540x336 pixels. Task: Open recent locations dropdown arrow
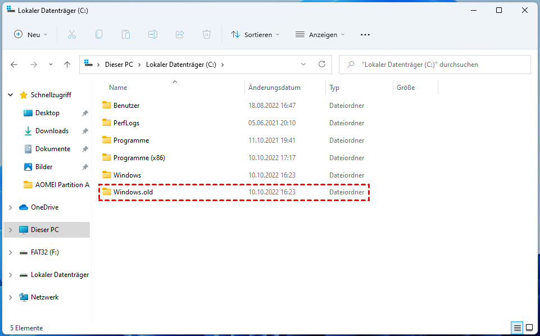click(x=51, y=65)
